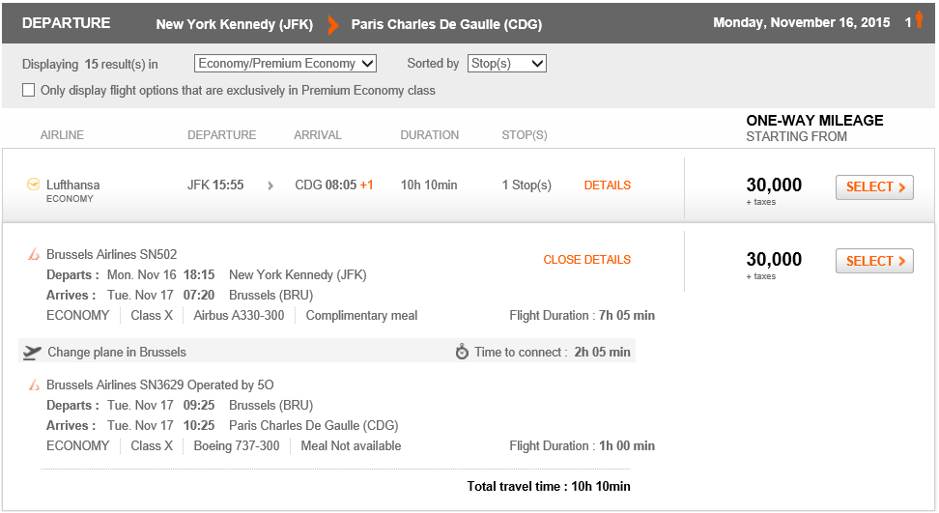939x513 pixels.
Task: Click the DEPARTURE column header
Action: point(221,135)
